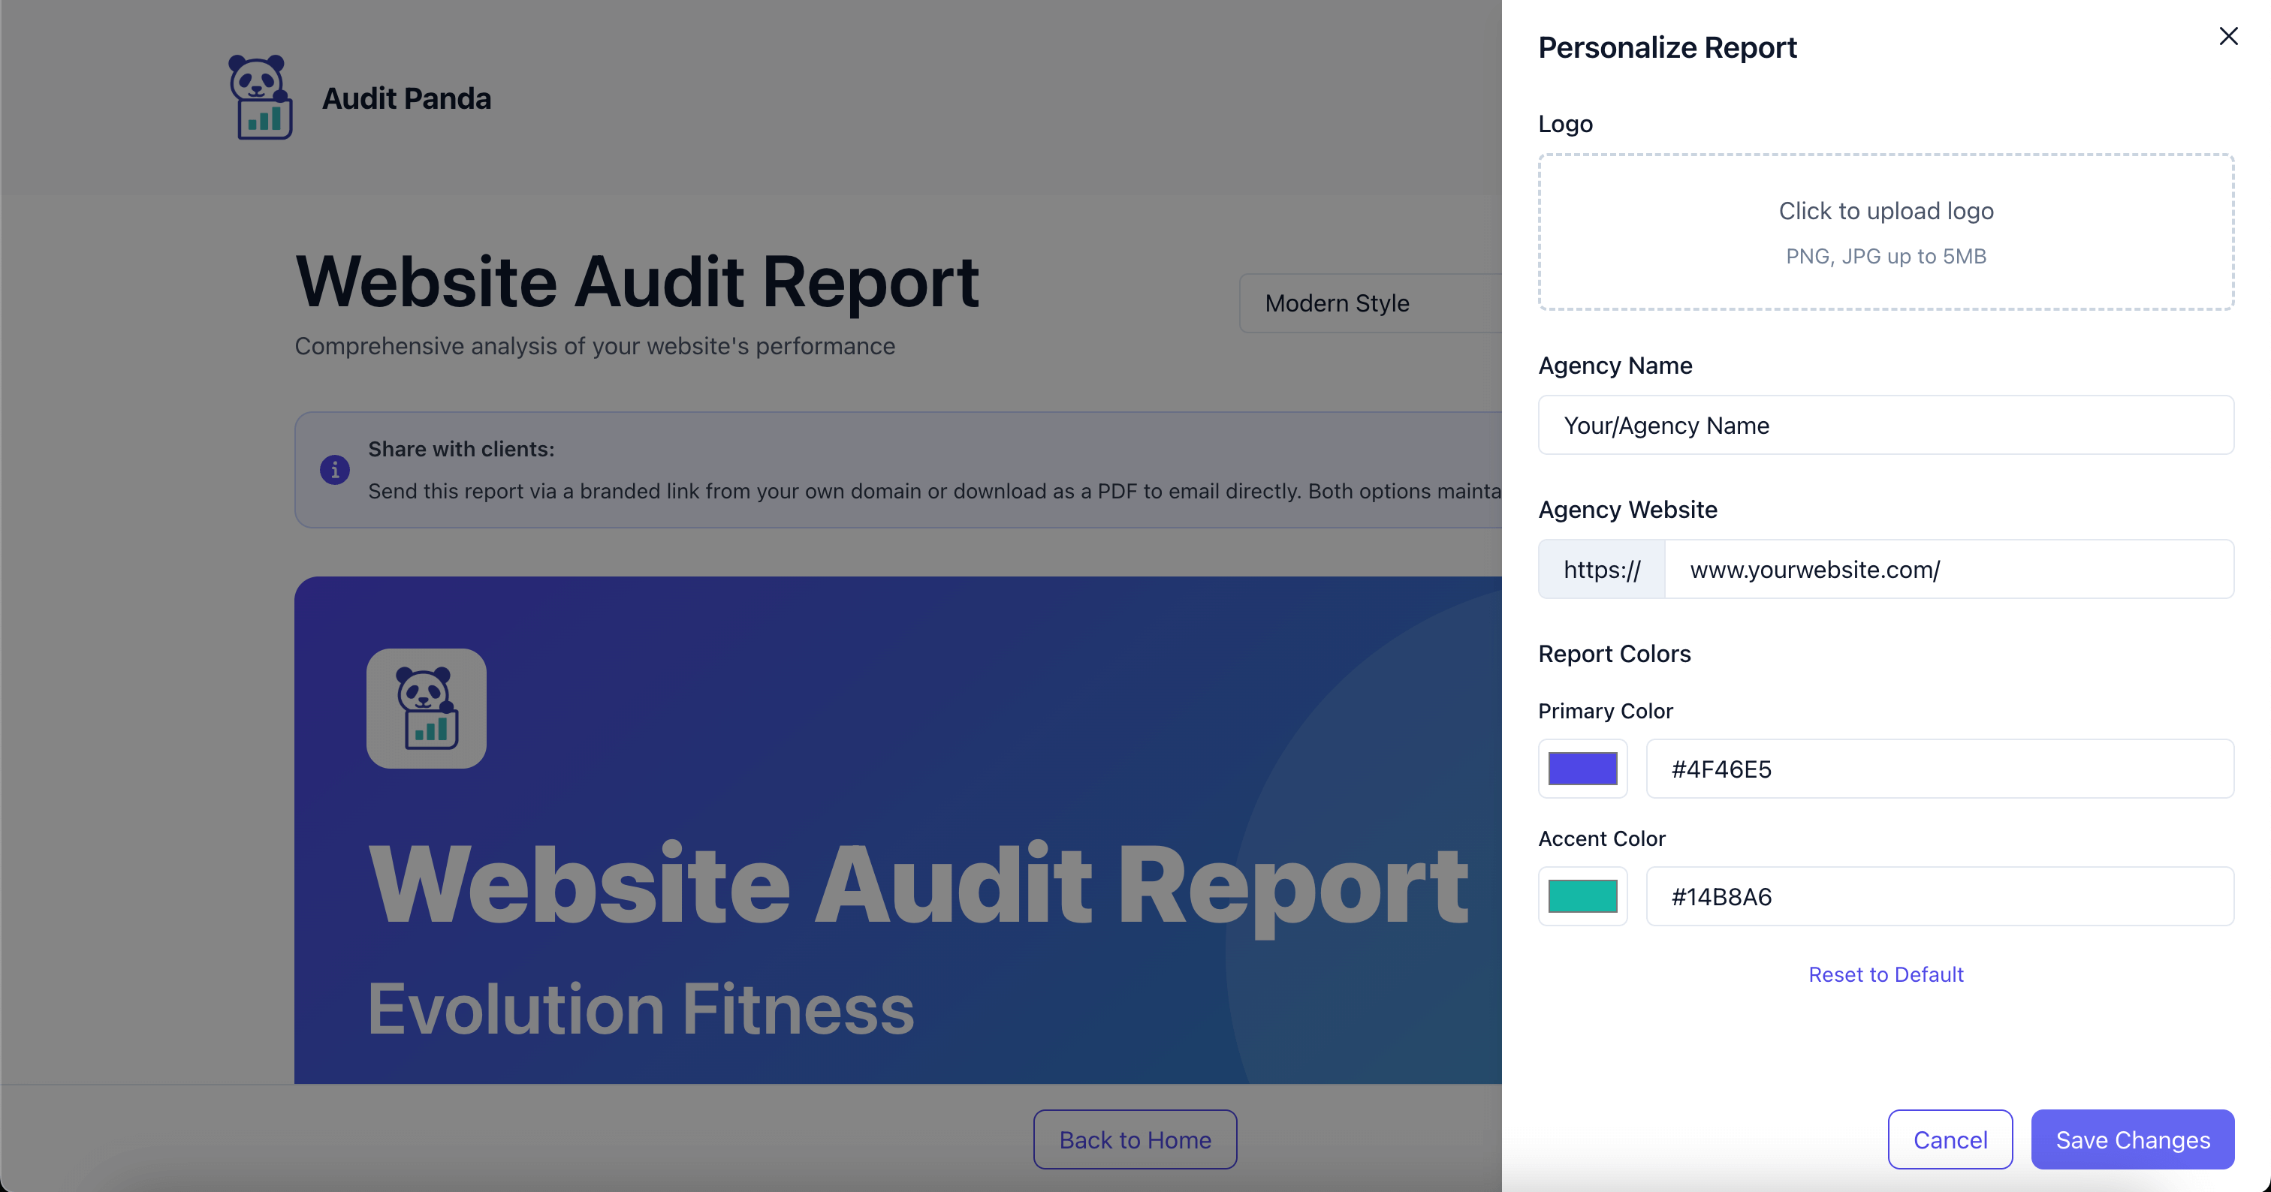This screenshot has width=2271, height=1192.
Task: Click the Evolution Fitness subtitle on the cover
Action: (x=641, y=1010)
